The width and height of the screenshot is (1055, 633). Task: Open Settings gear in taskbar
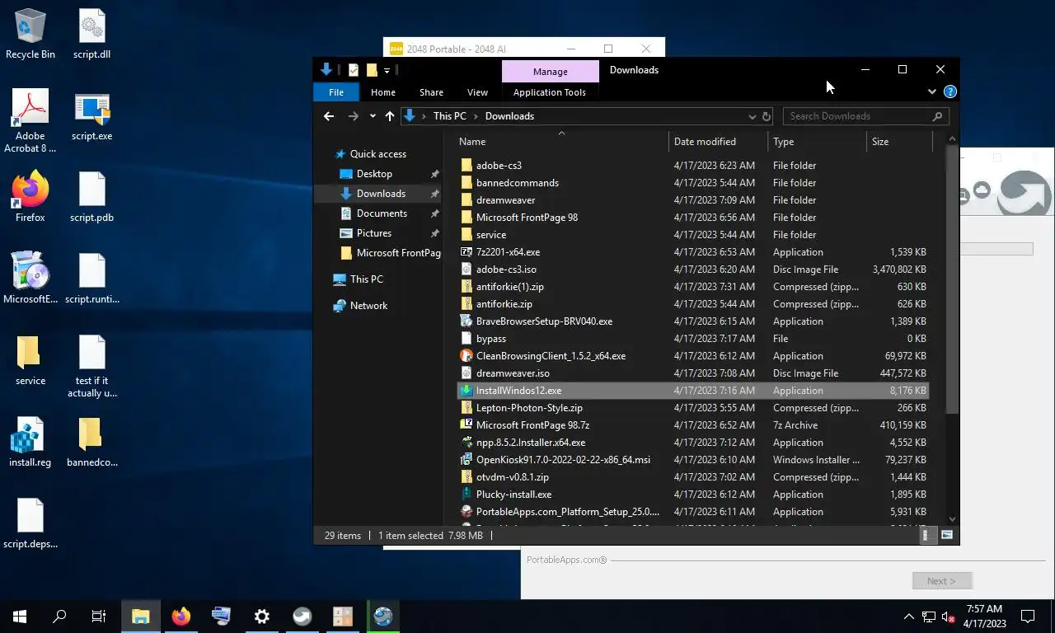(x=262, y=616)
